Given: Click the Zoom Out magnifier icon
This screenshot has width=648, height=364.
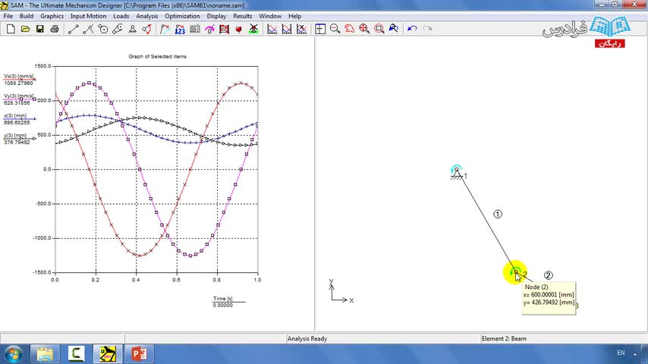Looking at the screenshot, I should point(335,29).
